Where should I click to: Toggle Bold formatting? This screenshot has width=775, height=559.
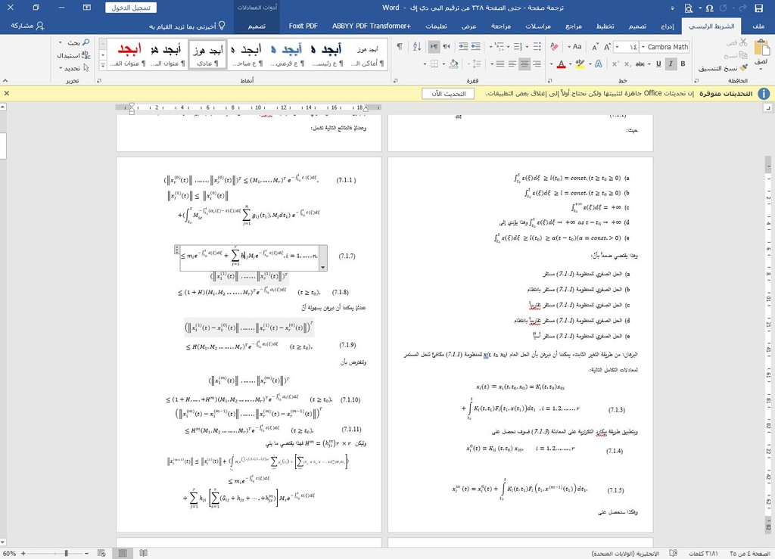(x=683, y=64)
